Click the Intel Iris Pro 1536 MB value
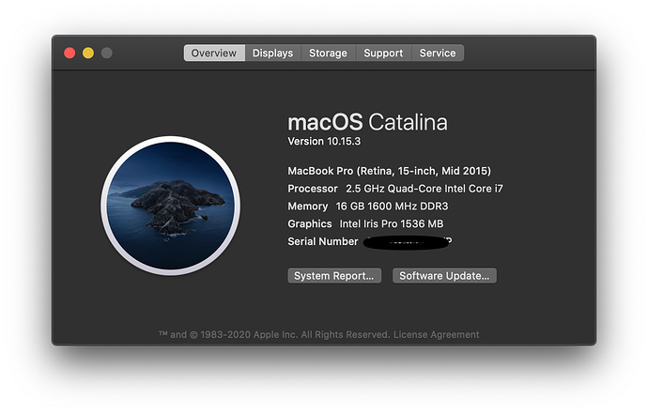 [x=392, y=223]
